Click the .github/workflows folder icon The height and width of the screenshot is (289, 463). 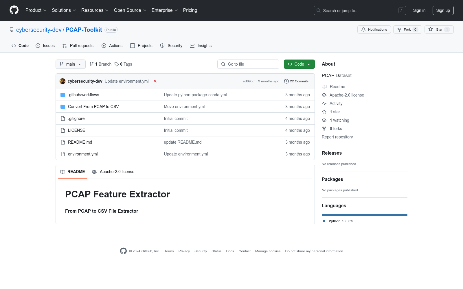pos(63,95)
